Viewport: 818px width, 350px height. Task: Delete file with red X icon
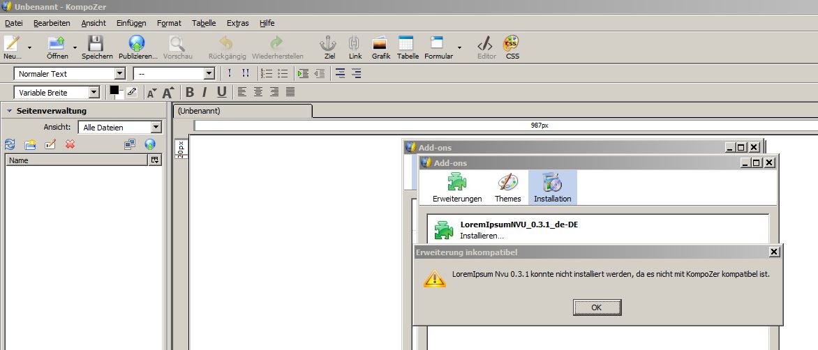click(x=70, y=145)
